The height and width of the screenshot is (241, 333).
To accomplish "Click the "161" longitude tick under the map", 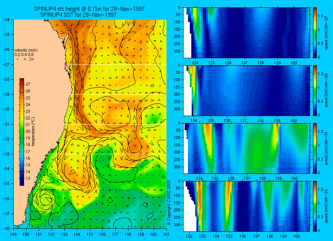I will coord(166,234).
